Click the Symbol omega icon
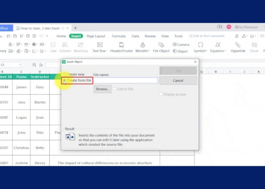Viewport: 265px width, 189px height. click(200, 45)
